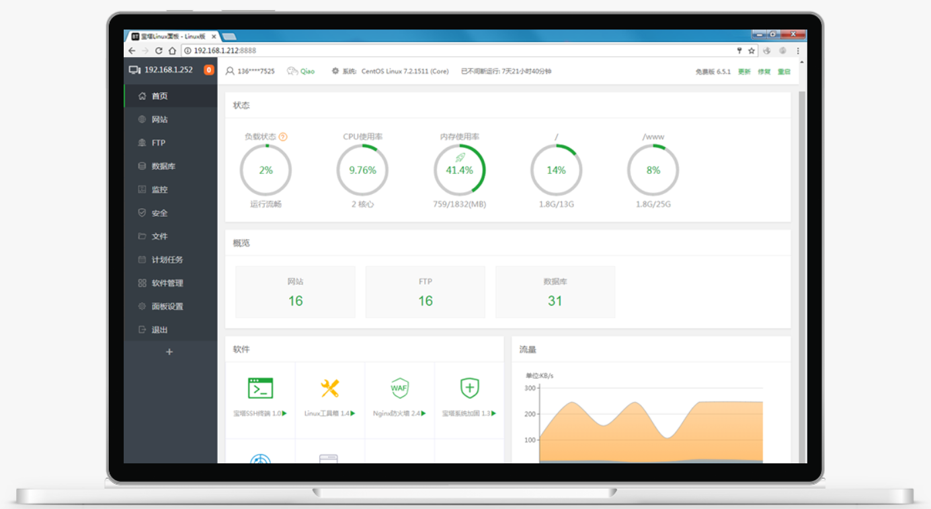Open the FTP sidebar item
931x509 pixels.
coord(171,143)
